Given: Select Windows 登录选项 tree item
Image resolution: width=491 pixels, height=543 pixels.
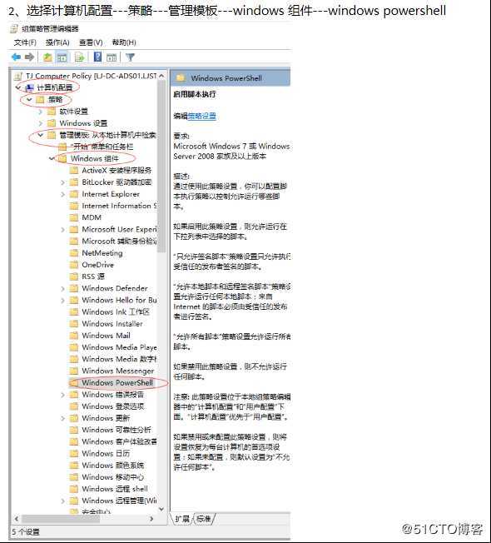Looking at the screenshot, I should 113,406.
